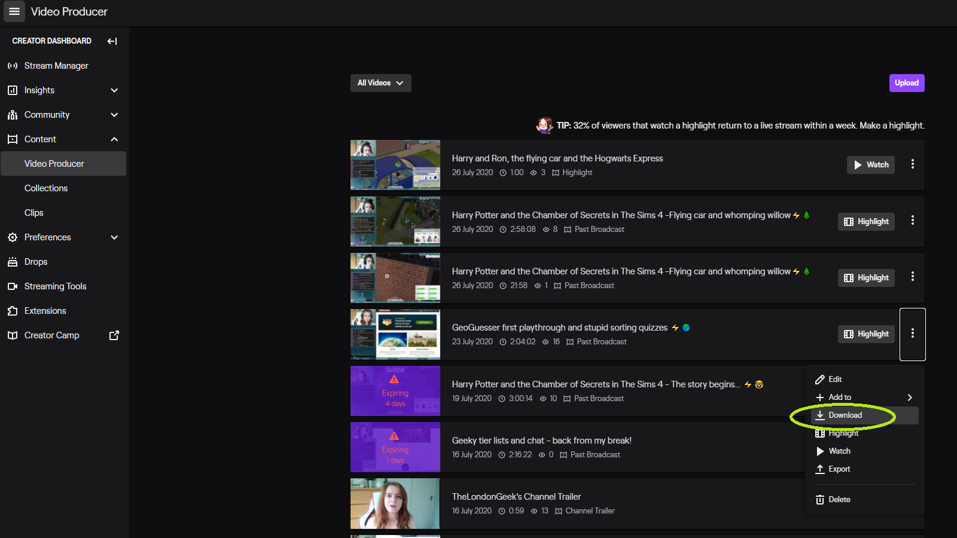Expand the Add to submenu arrow
Image resolution: width=957 pixels, height=538 pixels.
(x=910, y=398)
